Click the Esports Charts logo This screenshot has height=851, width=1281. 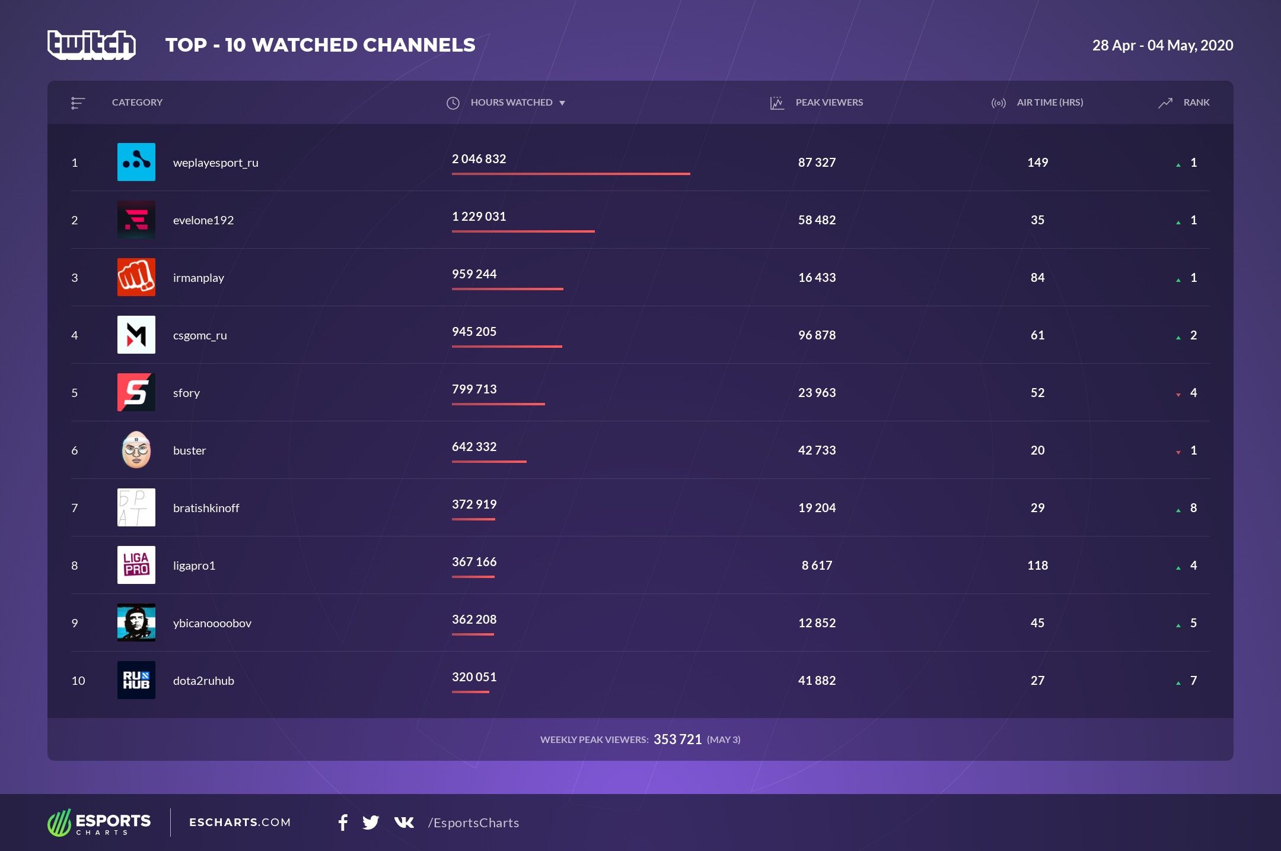click(100, 823)
